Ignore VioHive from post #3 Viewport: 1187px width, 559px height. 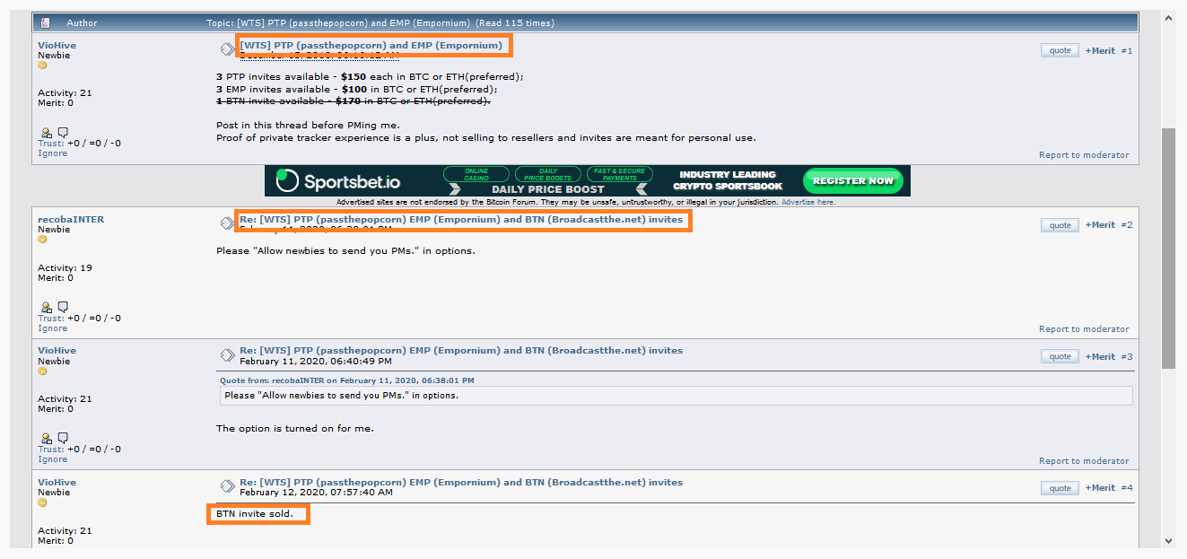coord(52,459)
